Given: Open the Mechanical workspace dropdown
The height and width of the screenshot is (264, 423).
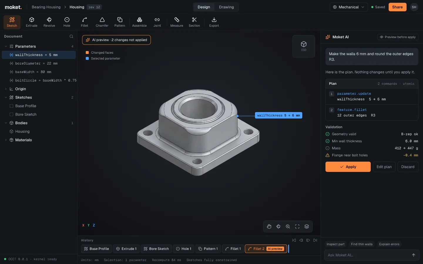Looking at the screenshot, I should [x=348, y=7].
